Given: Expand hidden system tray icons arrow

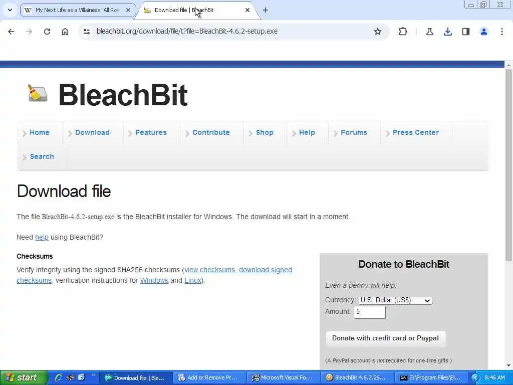Looking at the screenshot, I should tap(475, 378).
